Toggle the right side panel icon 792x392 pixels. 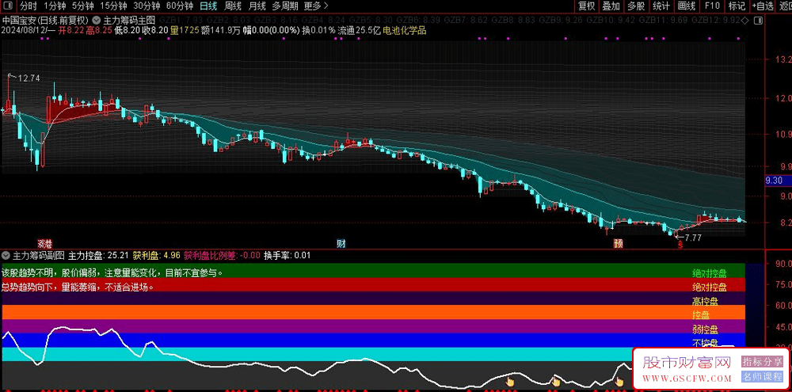(758, 21)
